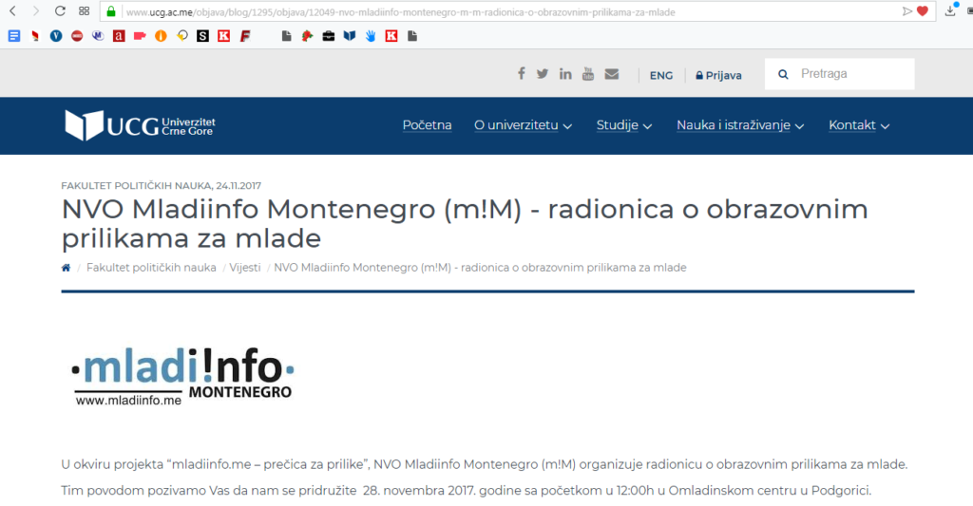Open the orange circle bookmark
The height and width of the screenshot is (506, 973).
pos(161,36)
